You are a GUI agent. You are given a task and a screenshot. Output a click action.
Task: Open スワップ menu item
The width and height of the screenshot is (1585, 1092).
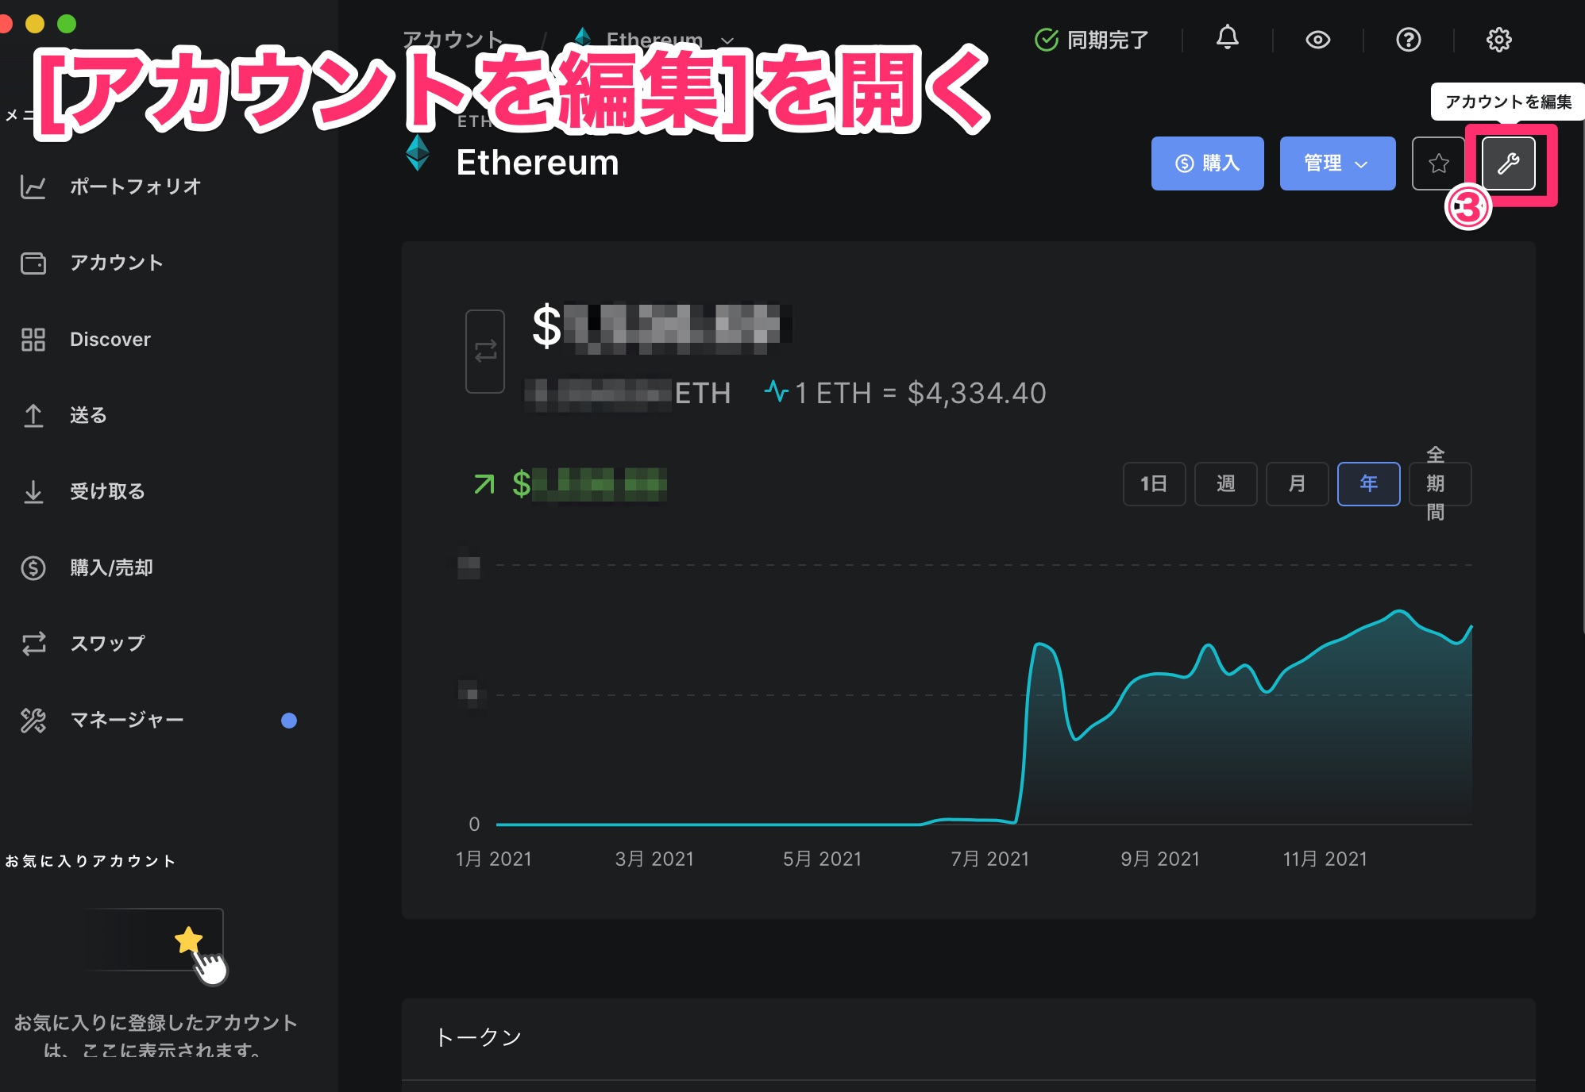[108, 644]
